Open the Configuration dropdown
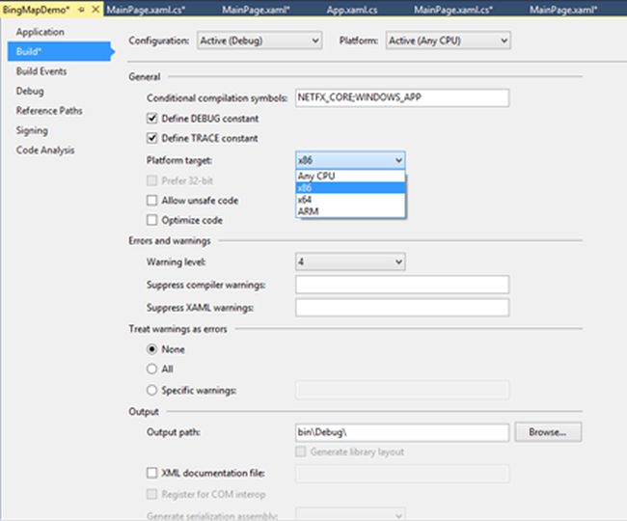Image resolution: width=627 pixels, height=521 pixels. pyautogui.click(x=259, y=41)
